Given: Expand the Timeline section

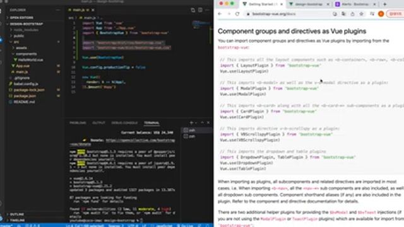Looking at the screenshot, I should tap(17, 220).
